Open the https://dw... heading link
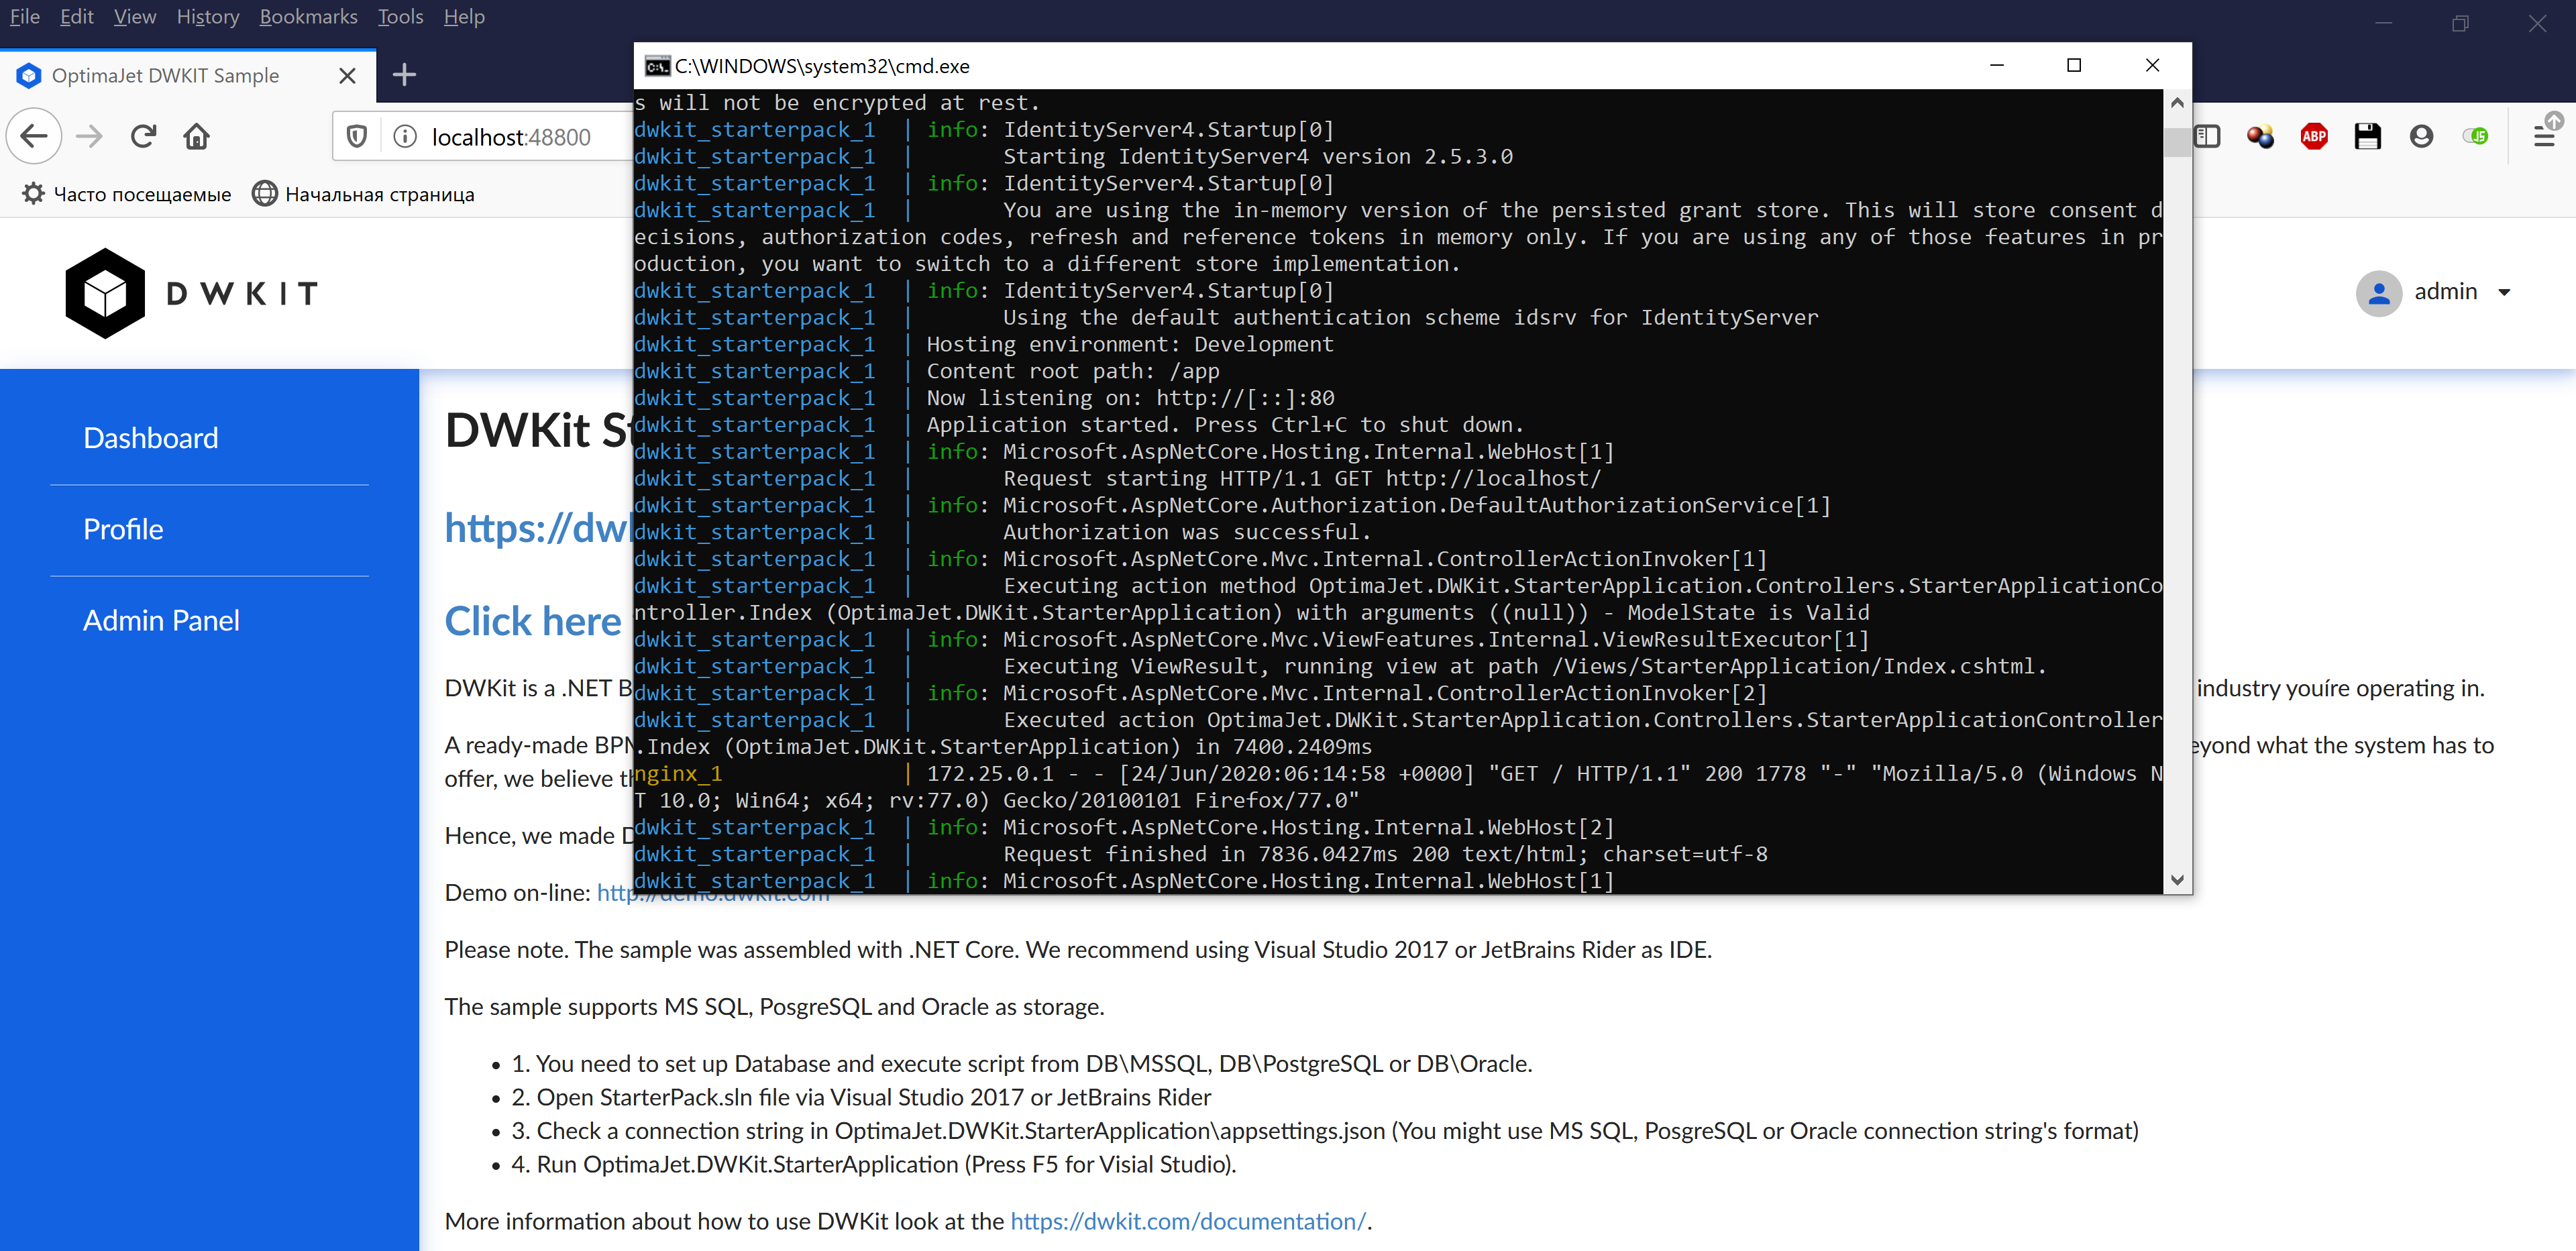 pyautogui.click(x=538, y=528)
